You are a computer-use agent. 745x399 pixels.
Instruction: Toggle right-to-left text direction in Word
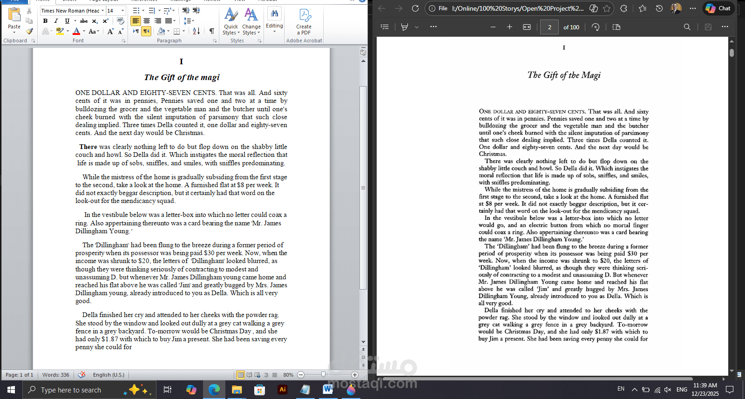[147, 31]
